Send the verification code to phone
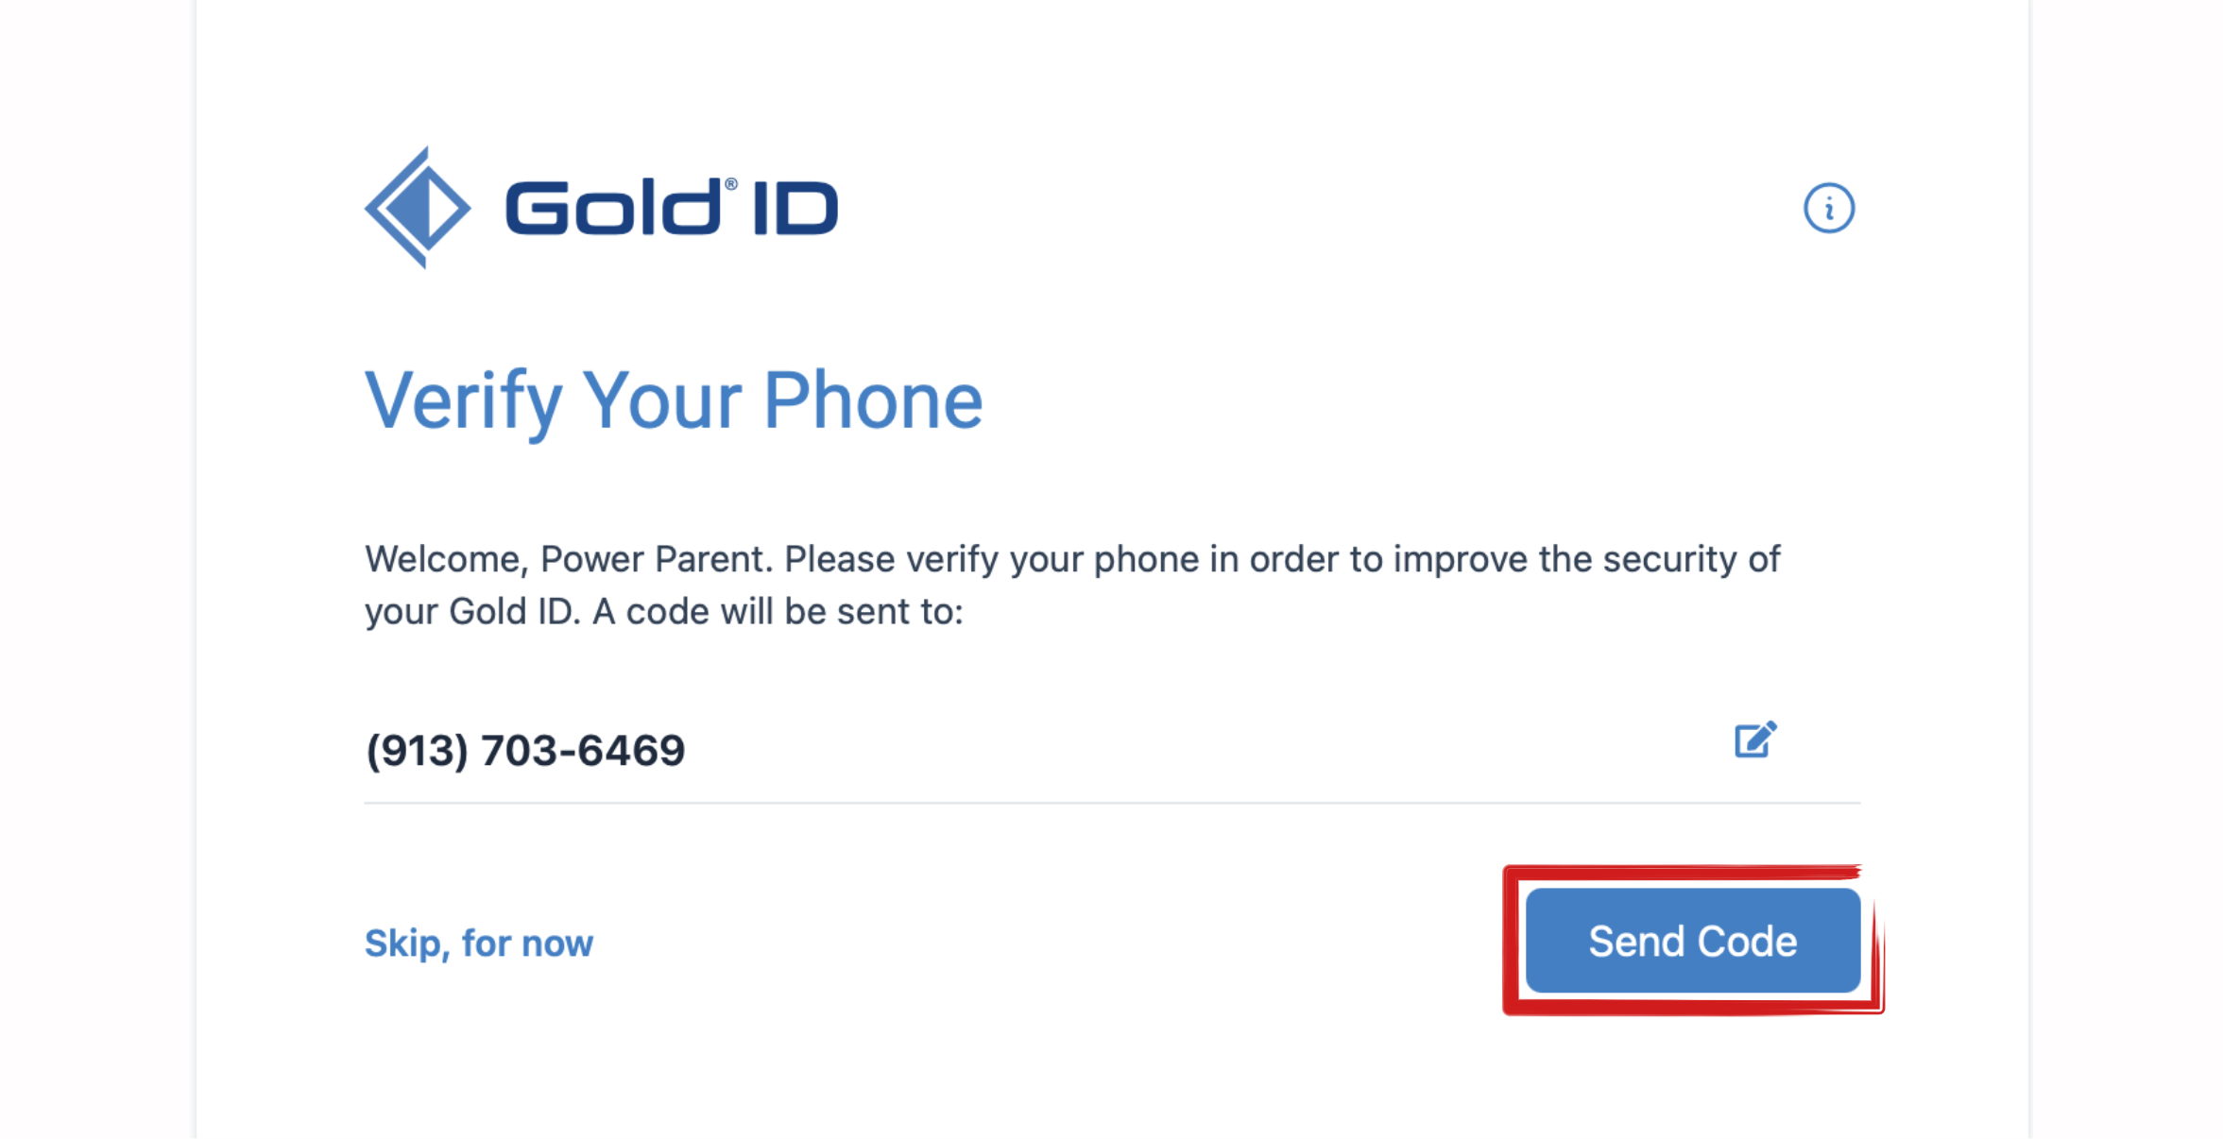Screen dimensions: 2223x1139 [x=1692, y=941]
